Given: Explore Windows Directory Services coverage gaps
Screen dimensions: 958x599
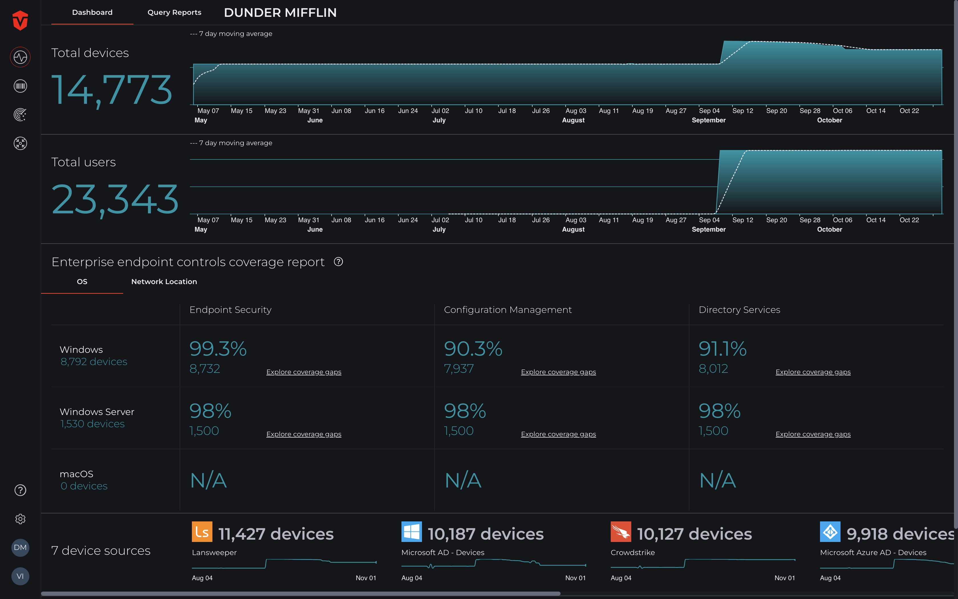Looking at the screenshot, I should click(x=813, y=372).
